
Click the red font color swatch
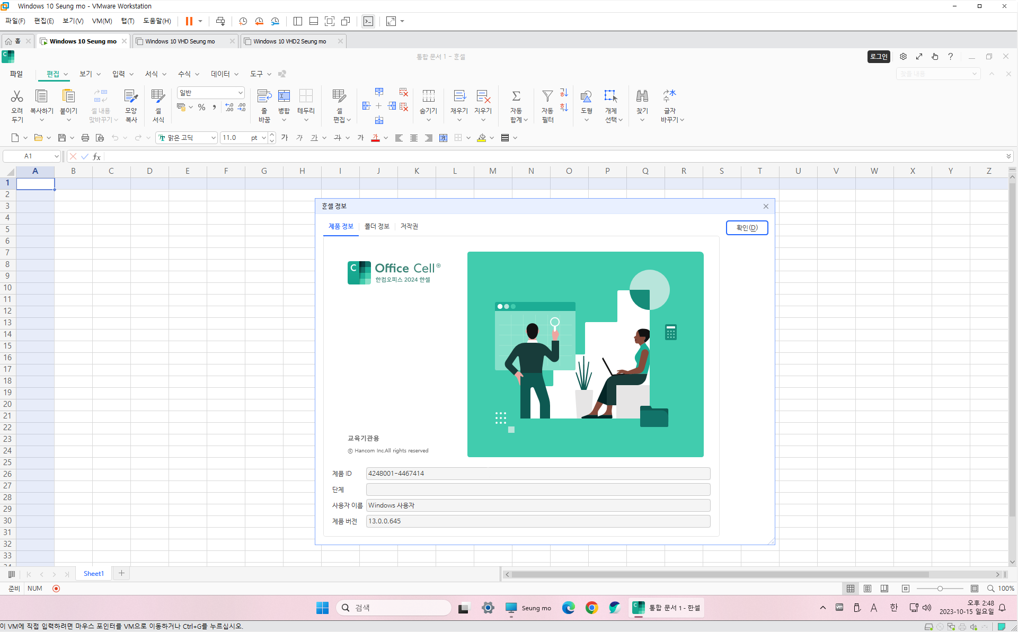[375, 138]
